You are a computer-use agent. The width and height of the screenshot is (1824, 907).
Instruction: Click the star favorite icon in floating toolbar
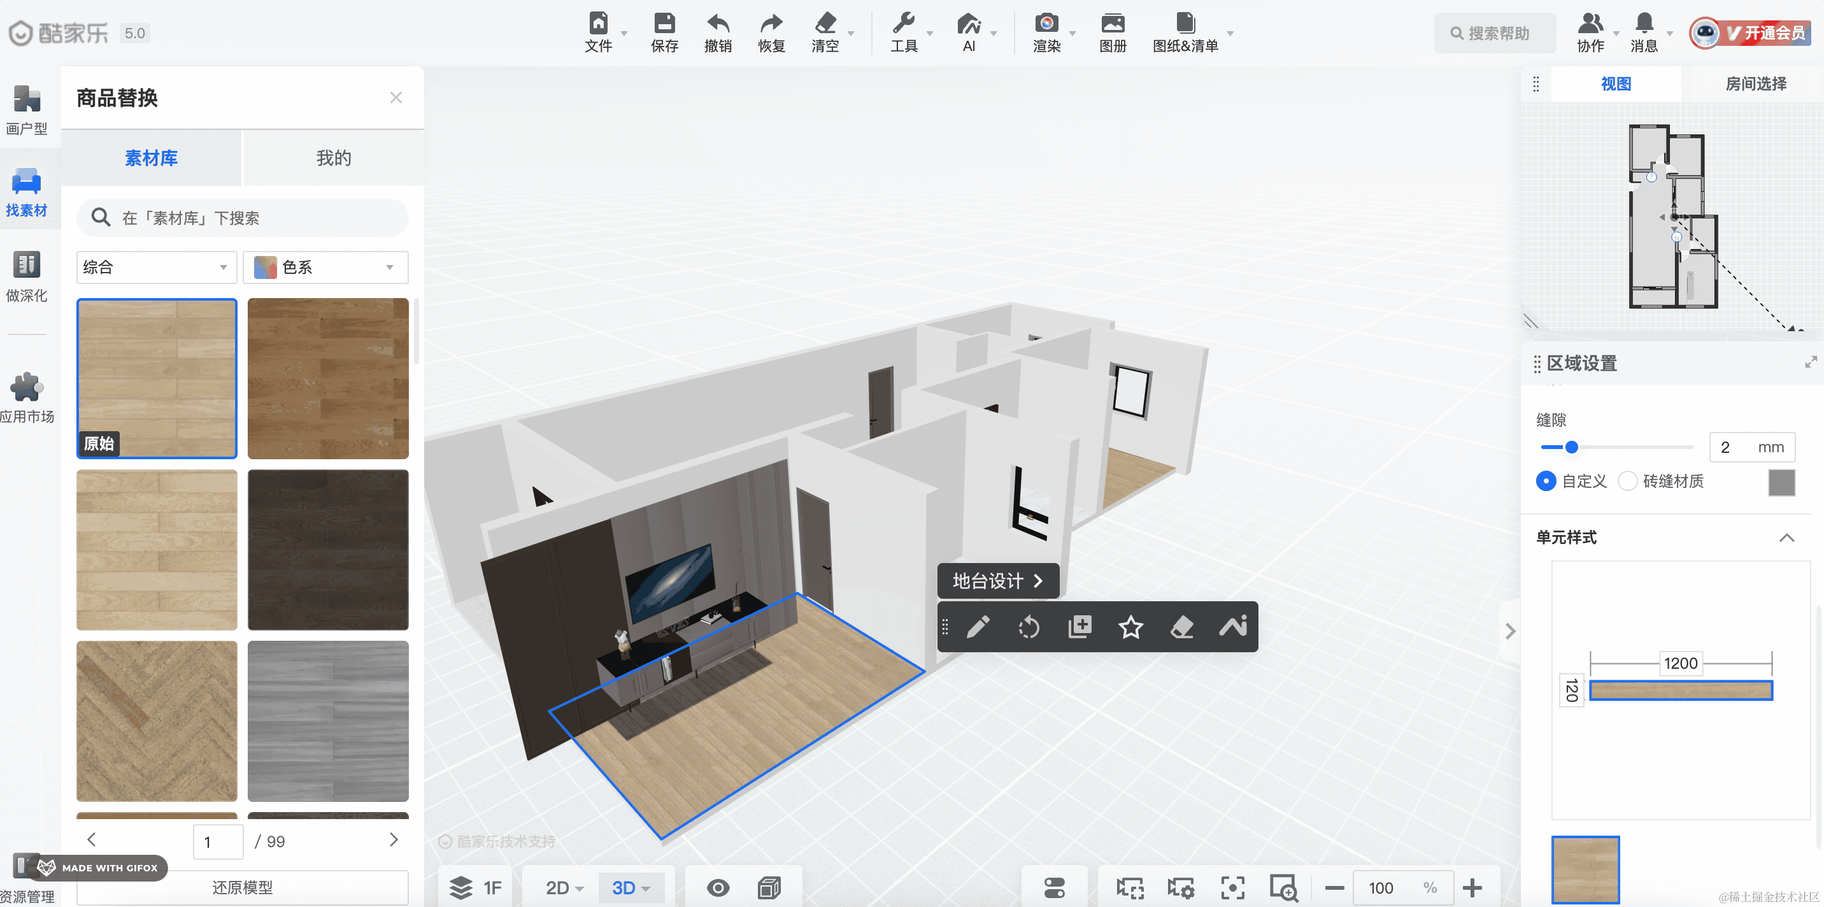coord(1131,627)
